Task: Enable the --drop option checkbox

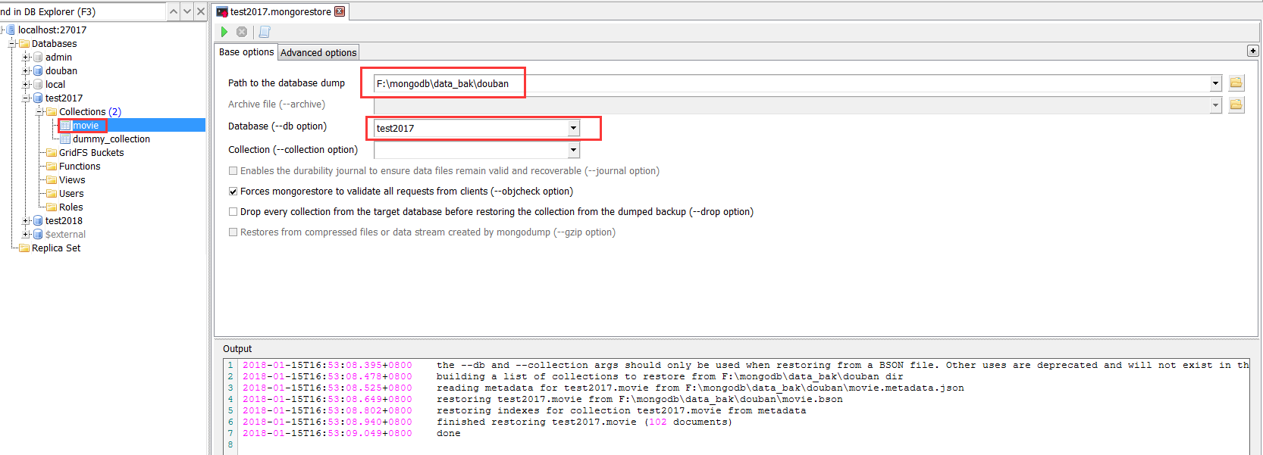Action: (233, 212)
